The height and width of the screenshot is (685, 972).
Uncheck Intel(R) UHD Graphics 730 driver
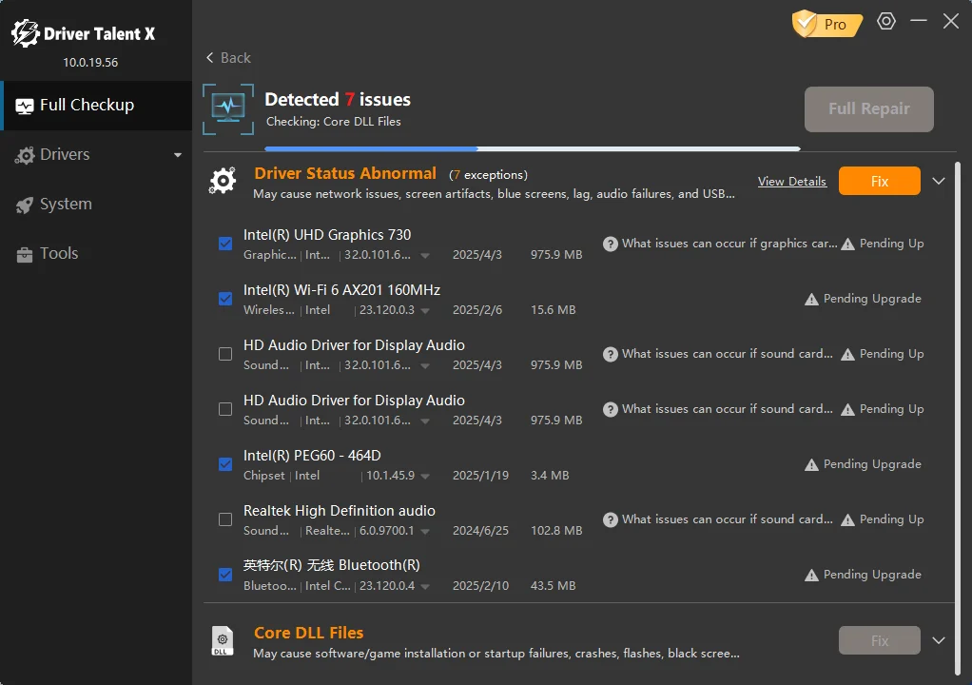pos(225,244)
